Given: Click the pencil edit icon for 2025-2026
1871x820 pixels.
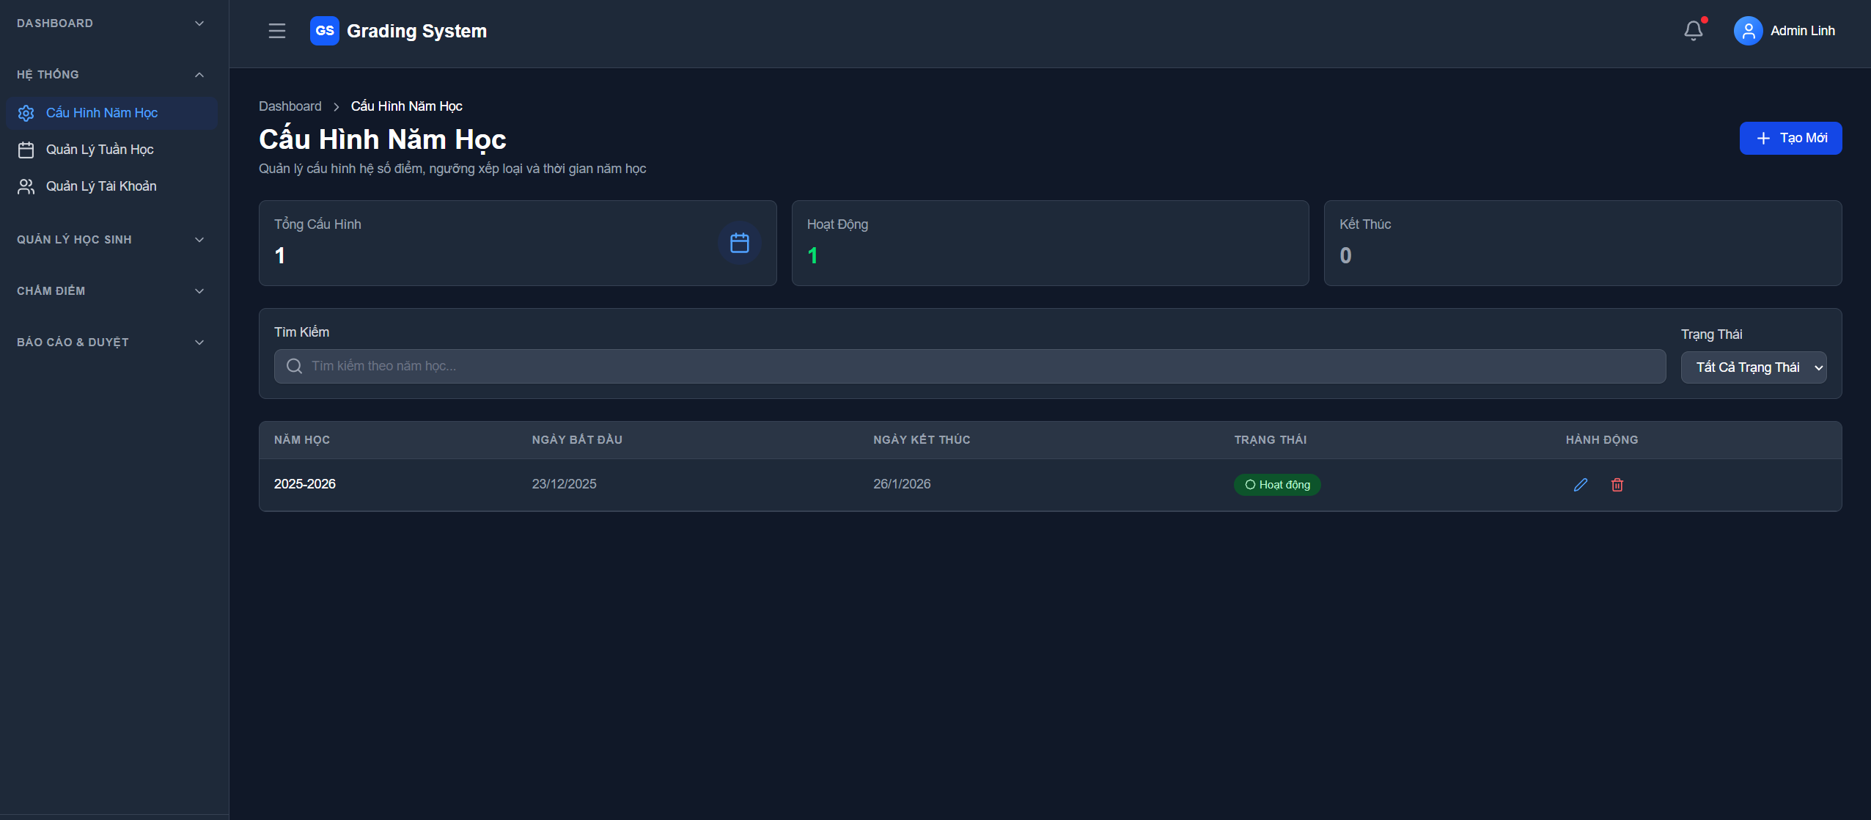Looking at the screenshot, I should [1580, 485].
